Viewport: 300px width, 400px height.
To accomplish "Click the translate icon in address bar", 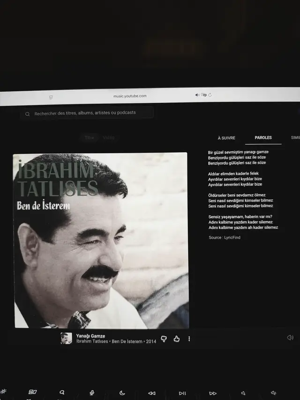I will pos(203,95).
